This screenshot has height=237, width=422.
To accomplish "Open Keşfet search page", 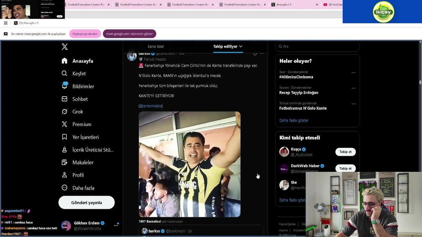I will tap(74, 73).
